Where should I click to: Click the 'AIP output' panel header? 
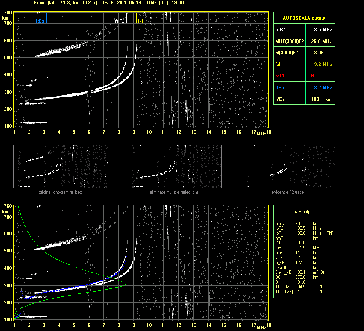(x=304, y=212)
